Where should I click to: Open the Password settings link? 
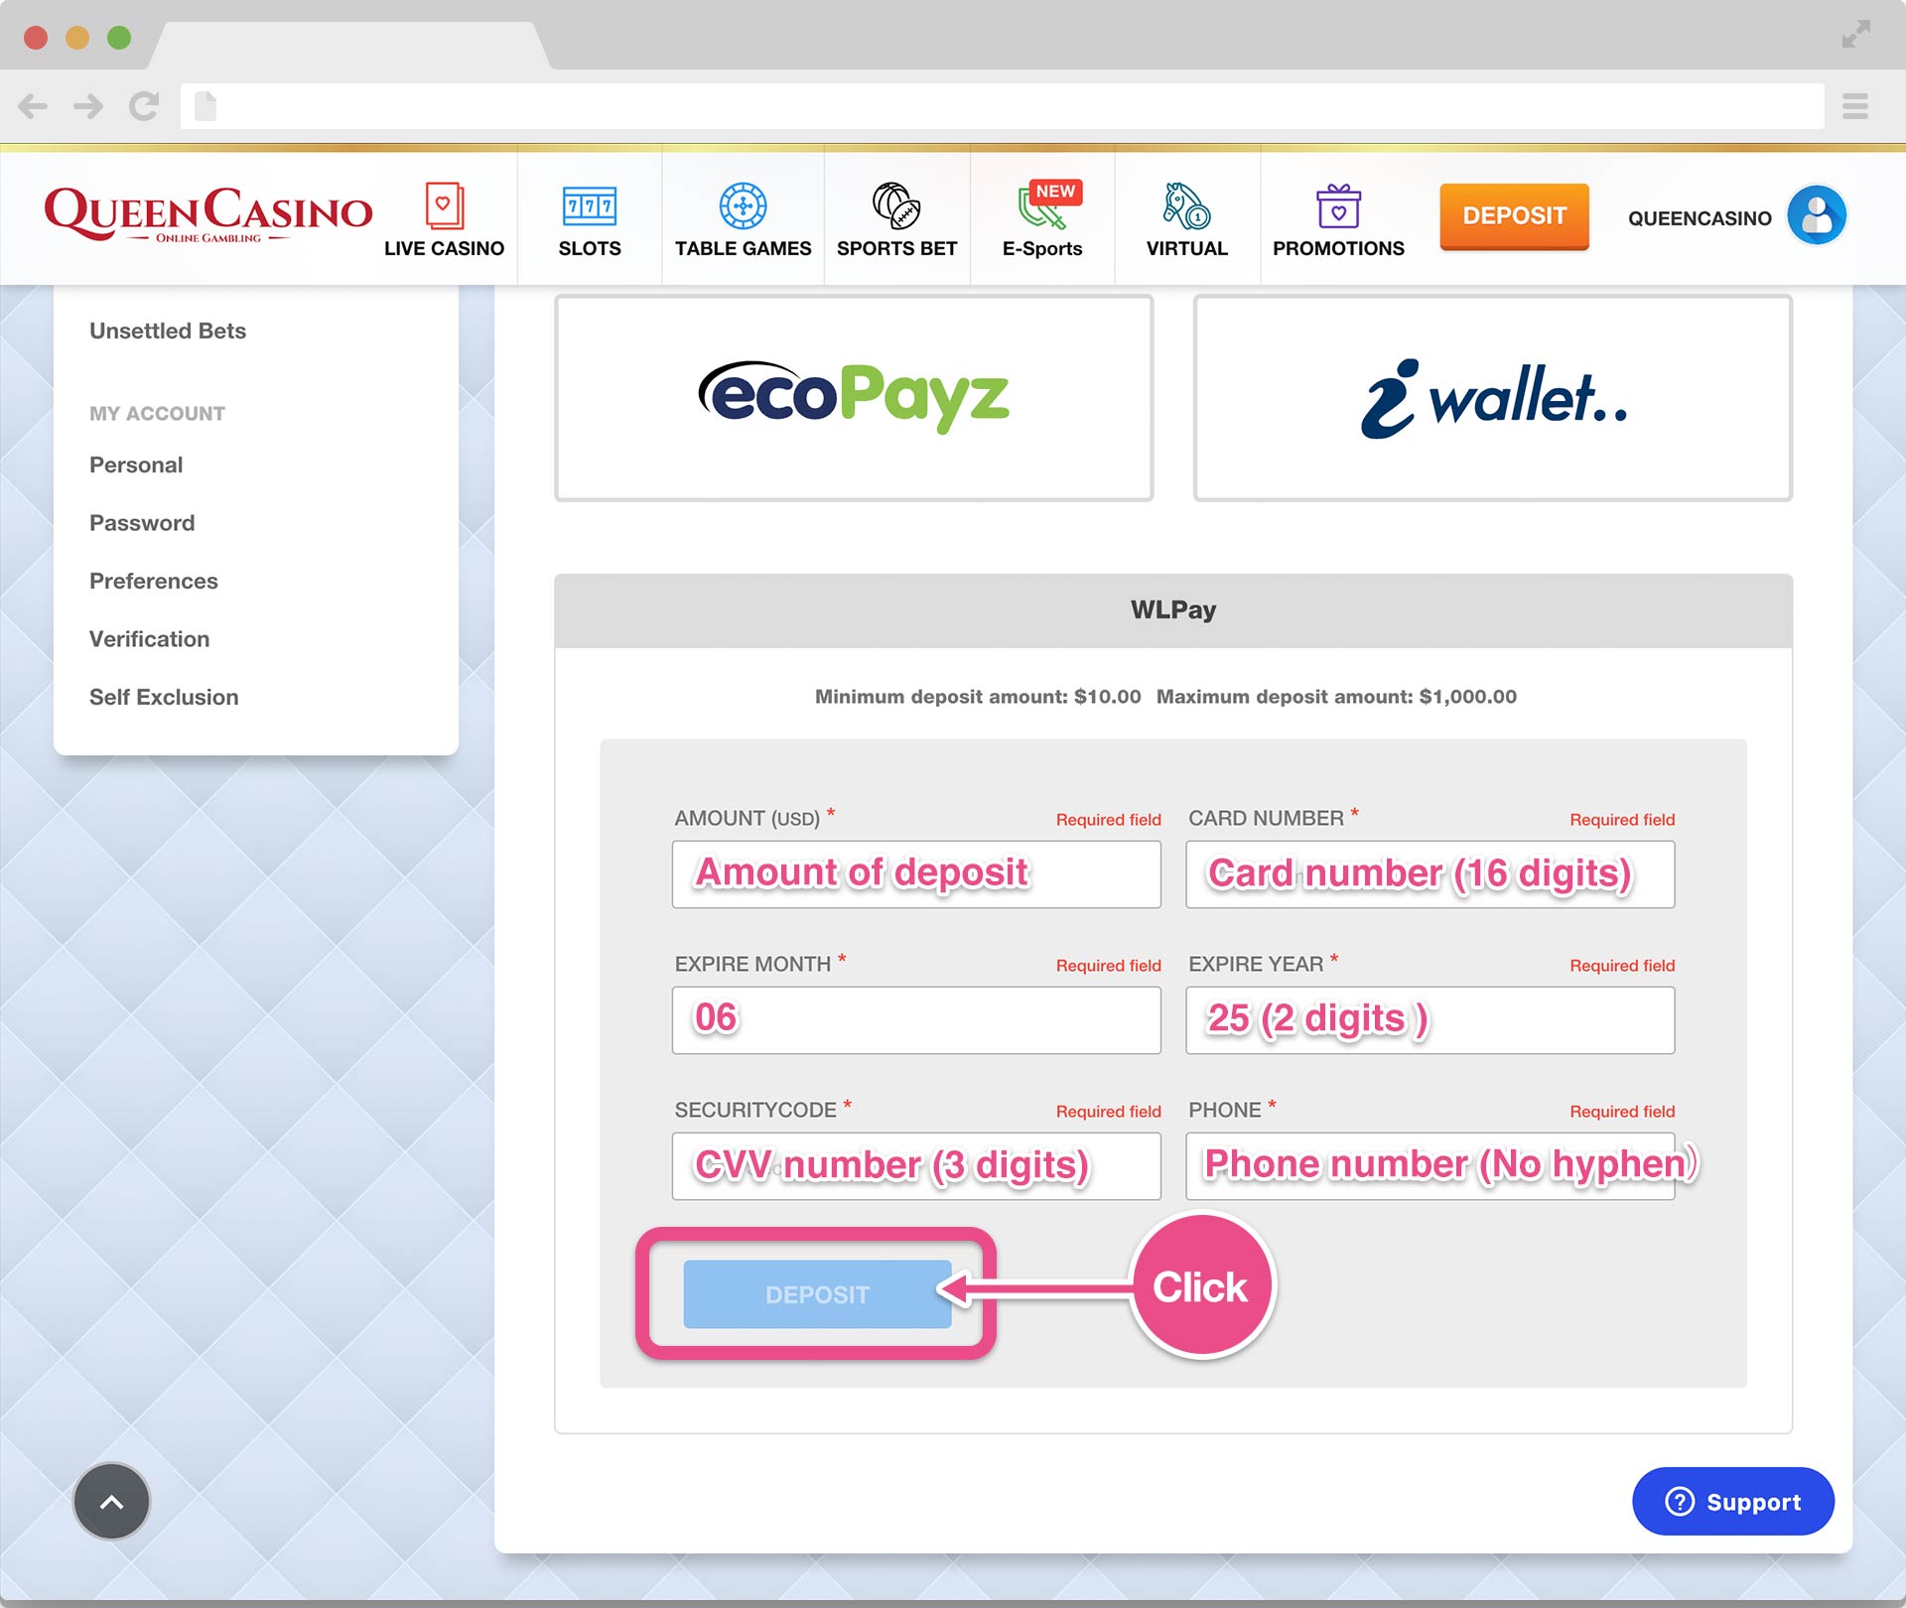pyautogui.click(x=142, y=523)
